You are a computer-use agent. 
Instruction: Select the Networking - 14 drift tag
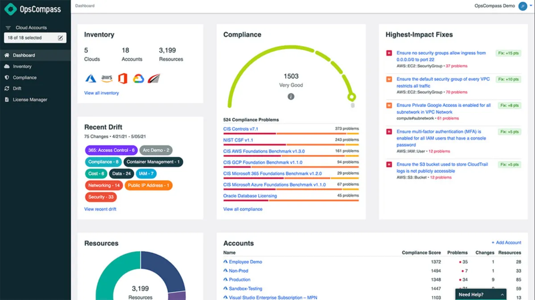click(x=104, y=185)
